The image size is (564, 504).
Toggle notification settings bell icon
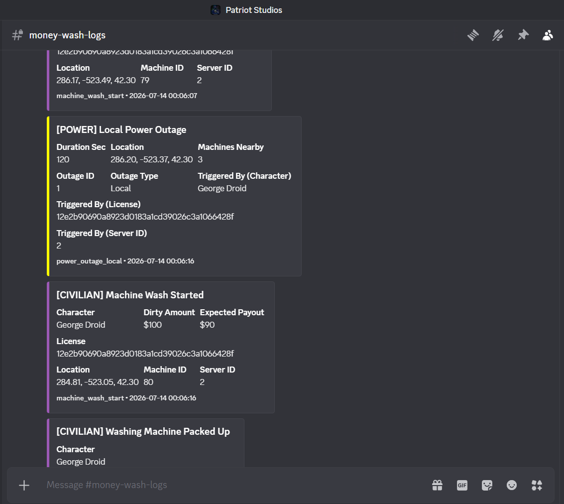tap(498, 35)
